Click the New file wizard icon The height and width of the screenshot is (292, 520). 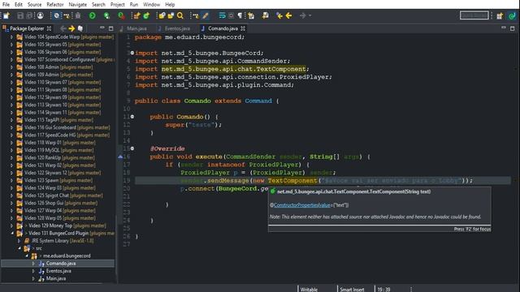pyautogui.click(x=6, y=15)
